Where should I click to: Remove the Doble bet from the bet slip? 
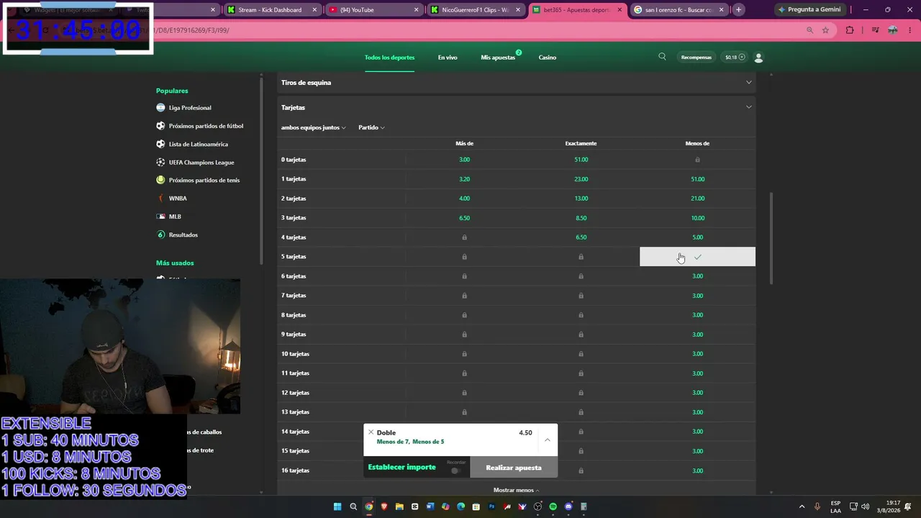pyautogui.click(x=371, y=432)
